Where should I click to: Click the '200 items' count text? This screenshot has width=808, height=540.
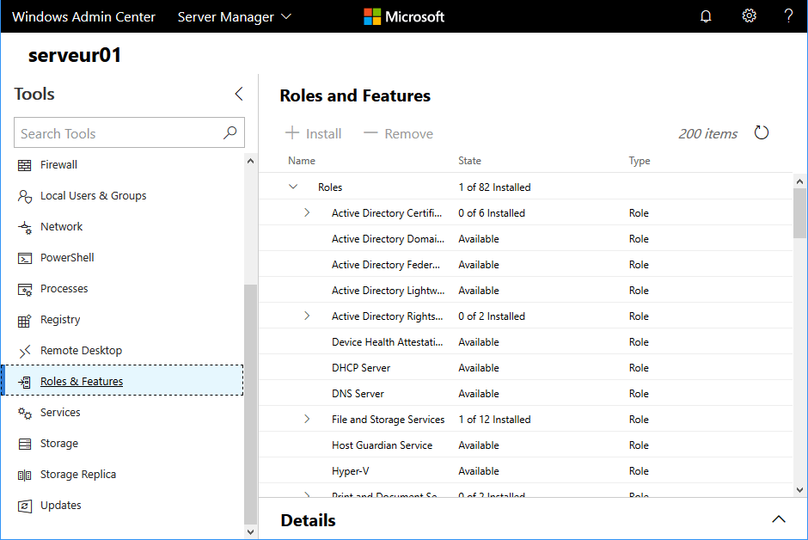click(x=707, y=134)
